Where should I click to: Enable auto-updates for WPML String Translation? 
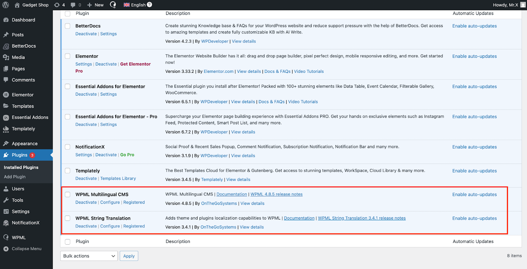[474, 218]
